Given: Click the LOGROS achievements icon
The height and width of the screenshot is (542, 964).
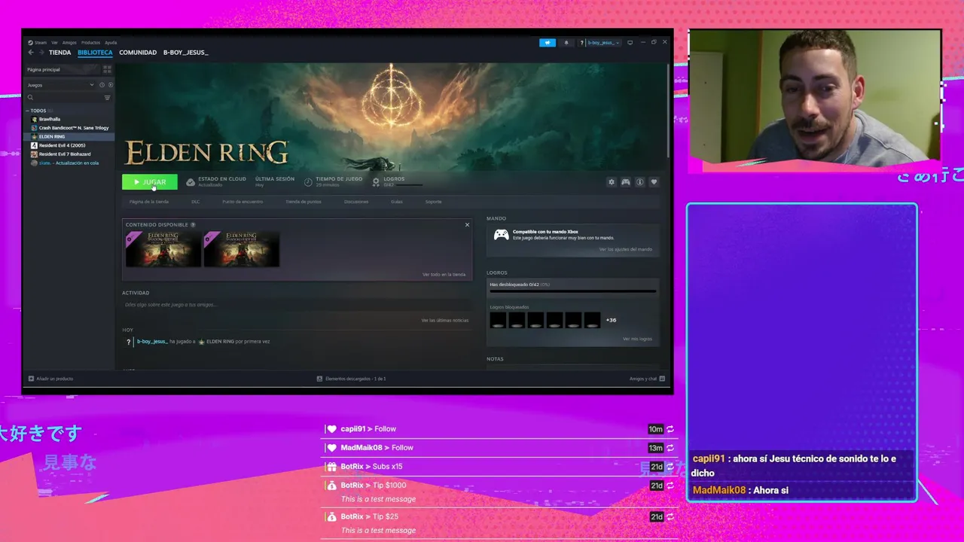Looking at the screenshot, I should (376, 182).
